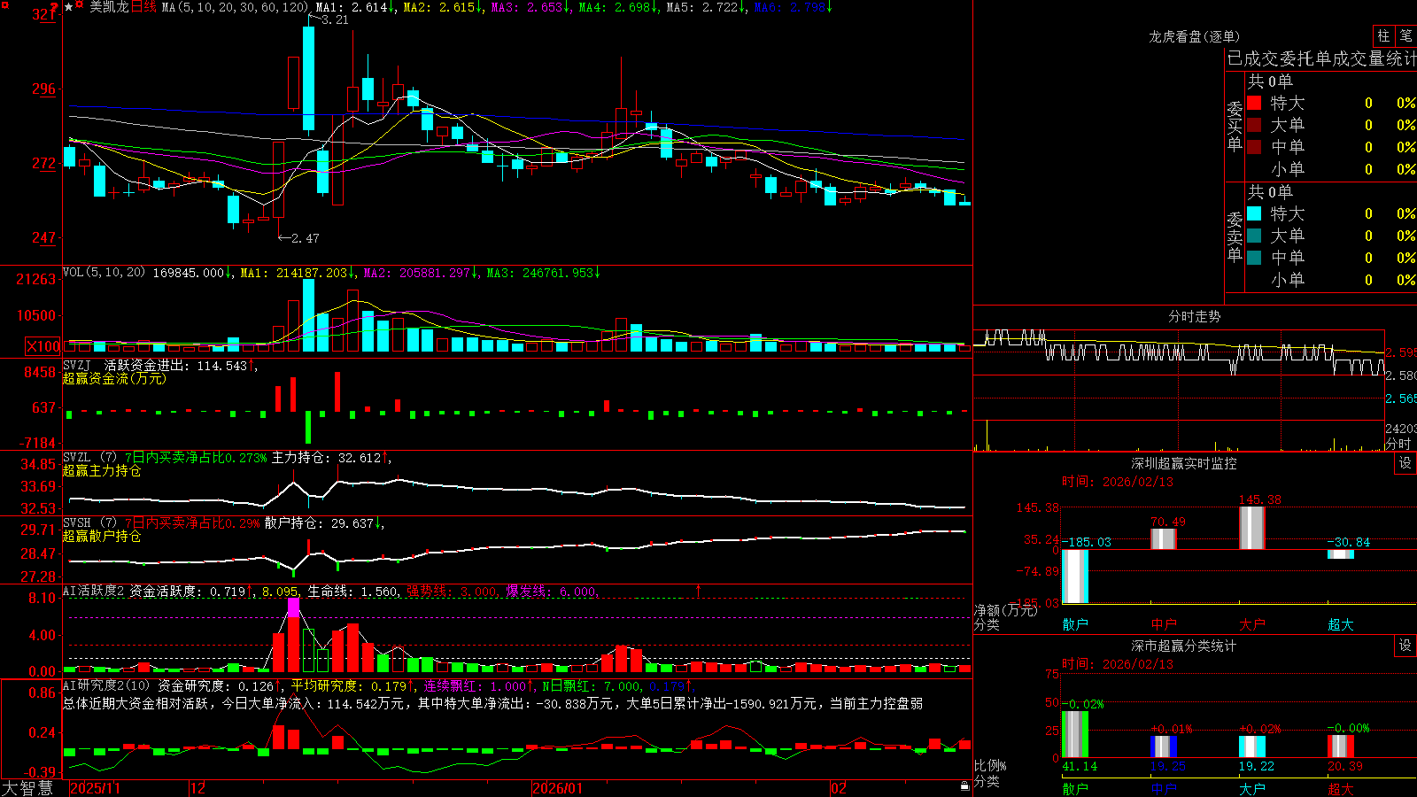Click the 2.47 low price annotation
This screenshot has width=1417, height=797.
(x=305, y=238)
